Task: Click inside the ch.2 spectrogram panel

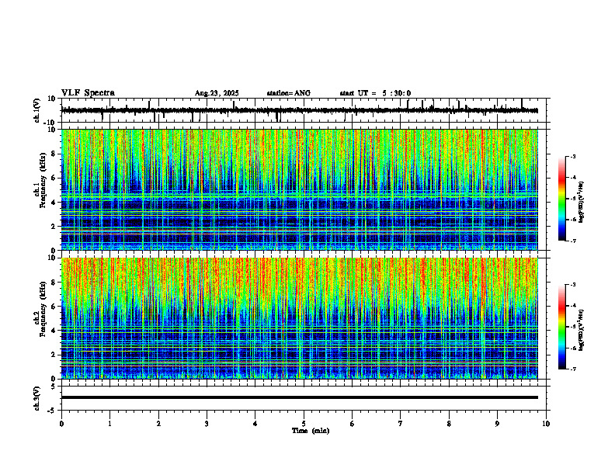Action: tap(300, 318)
